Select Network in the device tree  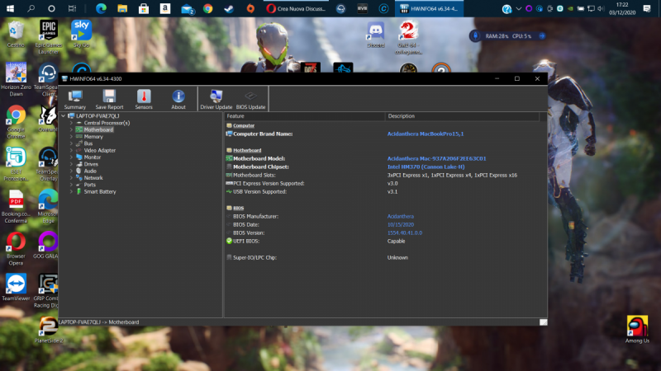pyautogui.click(x=93, y=177)
